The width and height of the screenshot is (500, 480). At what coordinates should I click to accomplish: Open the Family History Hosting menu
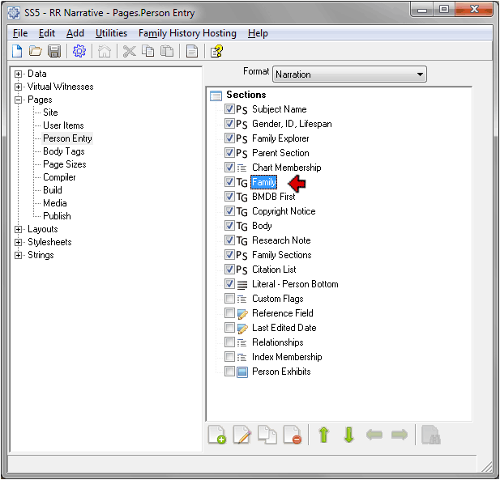coord(187,33)
